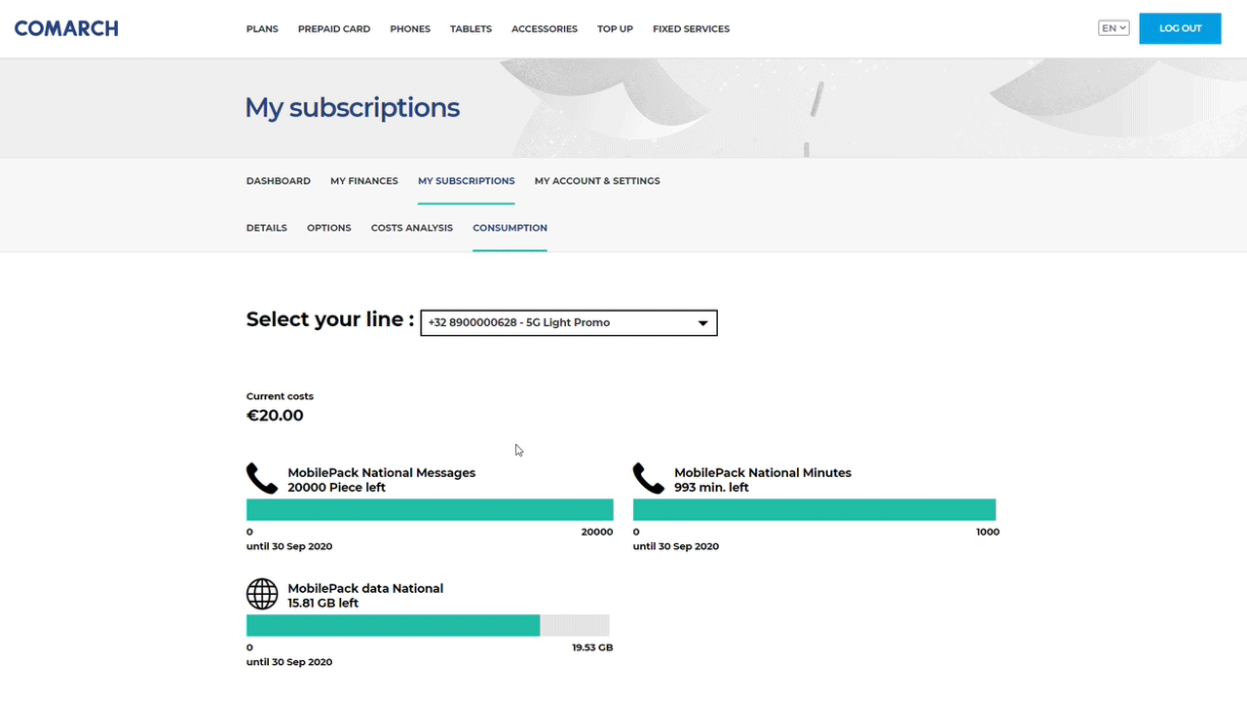Click the globe icon beside data National
The height and width of the screenshot is (701, 1247).
[261, 594]
